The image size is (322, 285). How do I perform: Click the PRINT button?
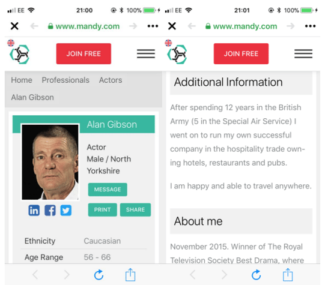103,210
